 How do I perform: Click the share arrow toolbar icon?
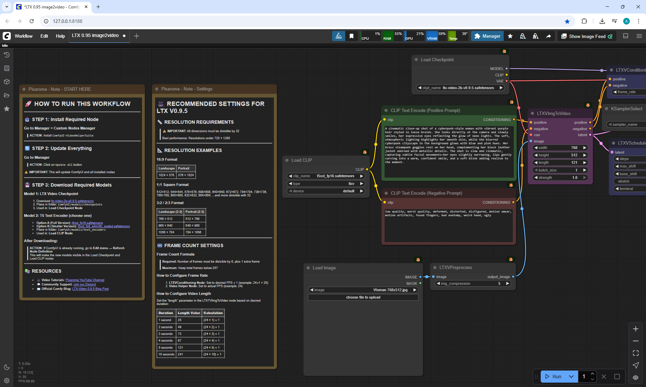(x=548, y=36)
